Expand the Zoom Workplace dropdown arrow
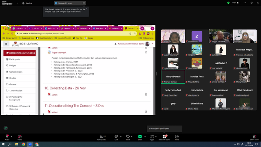 point(17,3)
